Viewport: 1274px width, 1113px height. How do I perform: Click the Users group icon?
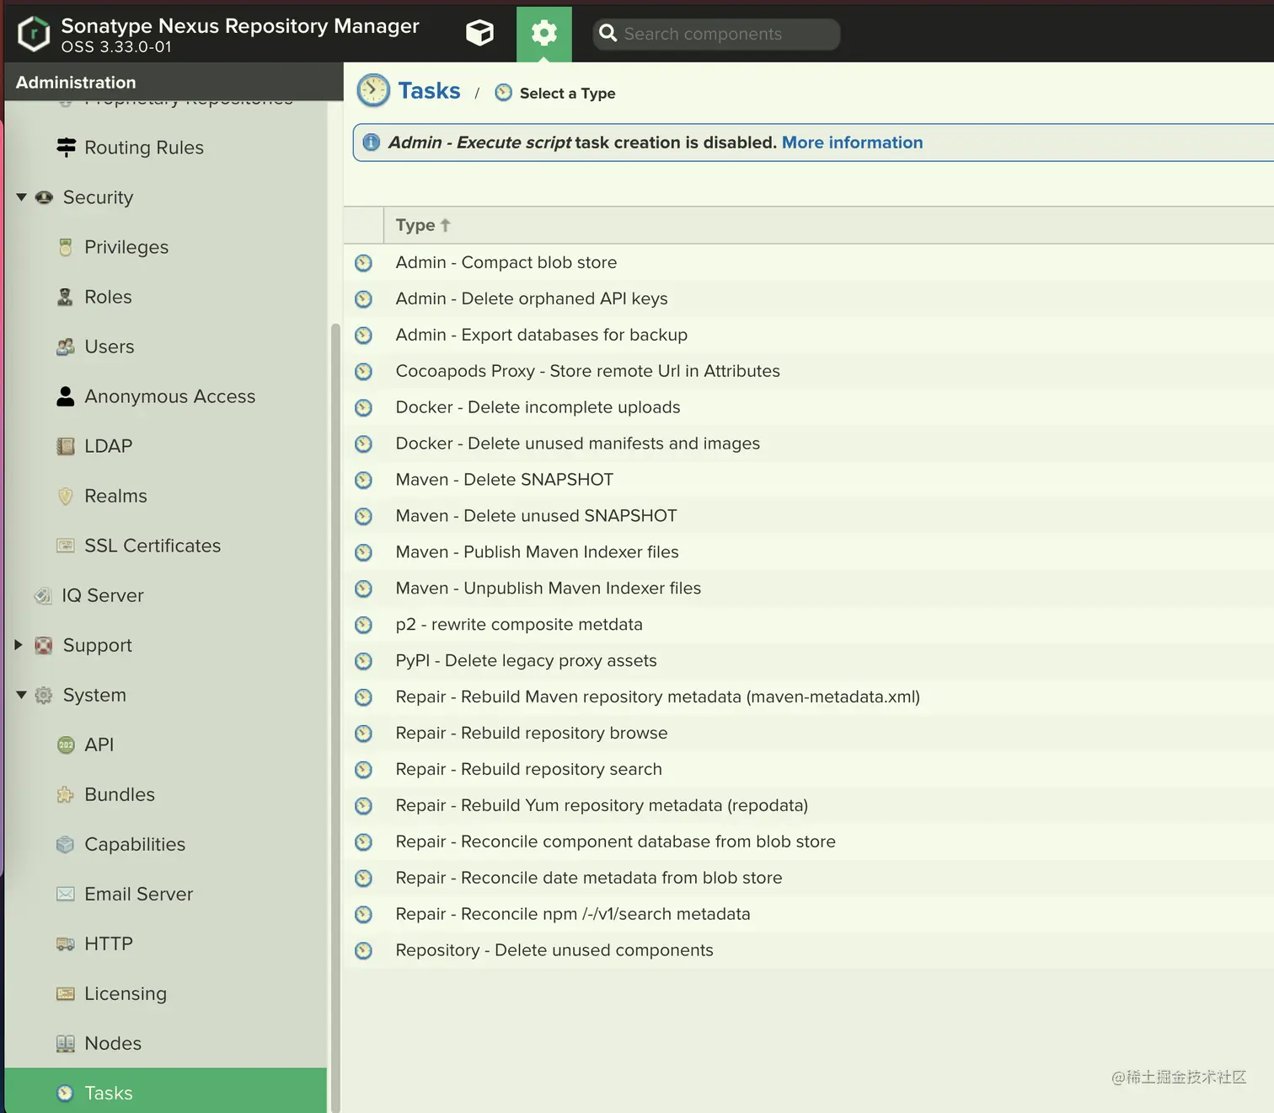click(x=66, y=347)
